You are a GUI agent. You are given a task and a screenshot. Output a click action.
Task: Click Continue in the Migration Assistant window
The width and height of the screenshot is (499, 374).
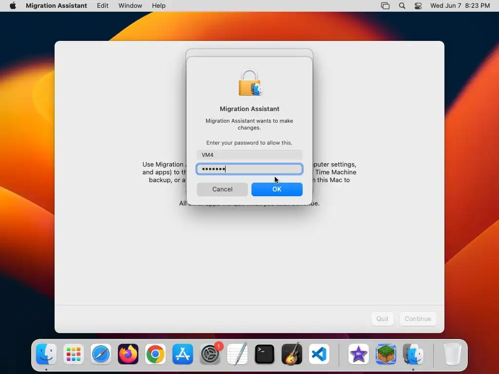click(x=418, y=318)
